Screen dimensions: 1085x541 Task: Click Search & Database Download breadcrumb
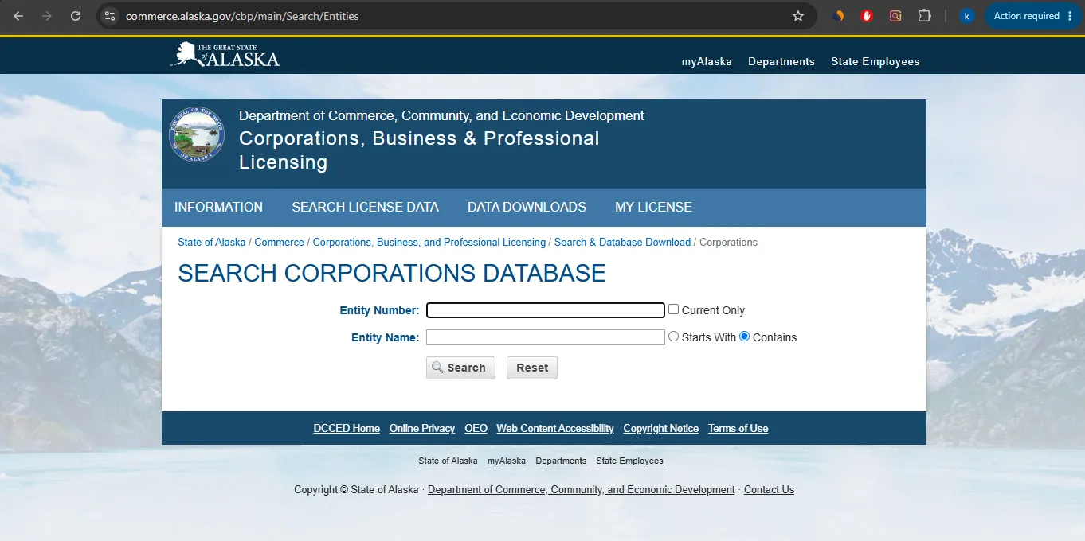pyautogui.click(x=622, y=242)
